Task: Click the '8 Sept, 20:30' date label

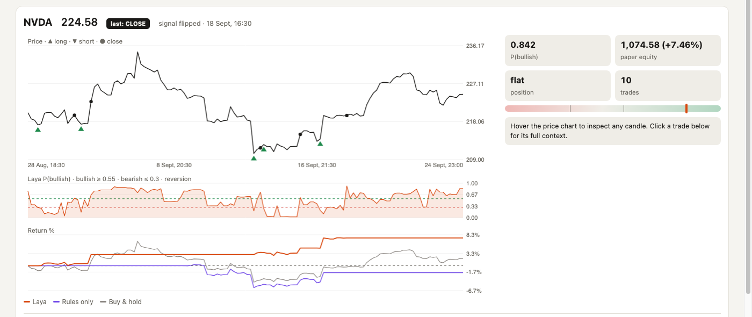Action: pos(174,165)
